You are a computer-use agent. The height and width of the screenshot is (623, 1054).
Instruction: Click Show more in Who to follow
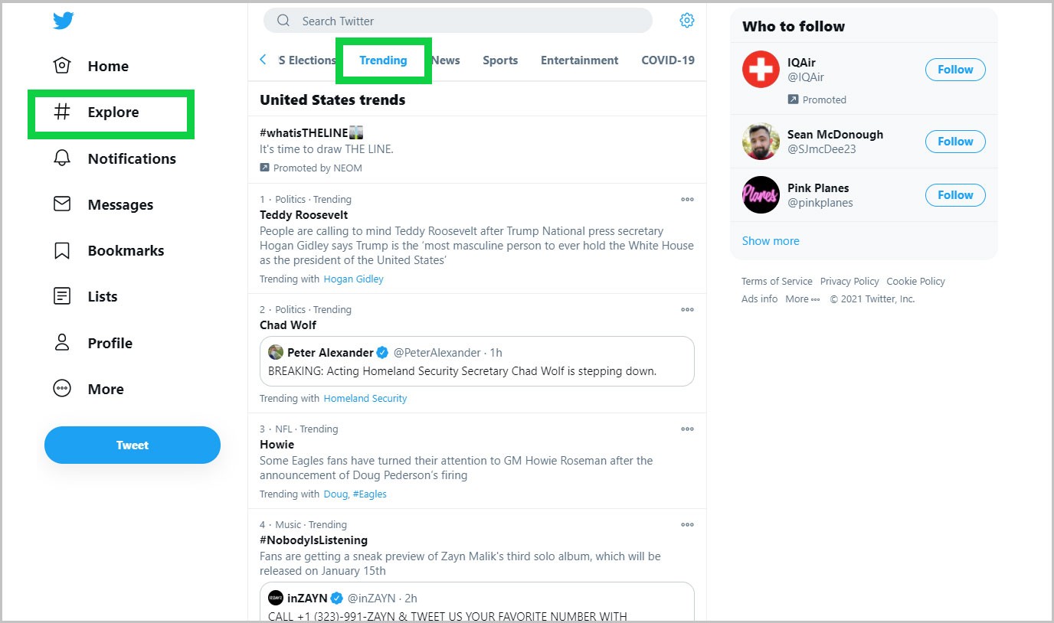[771, 241]
